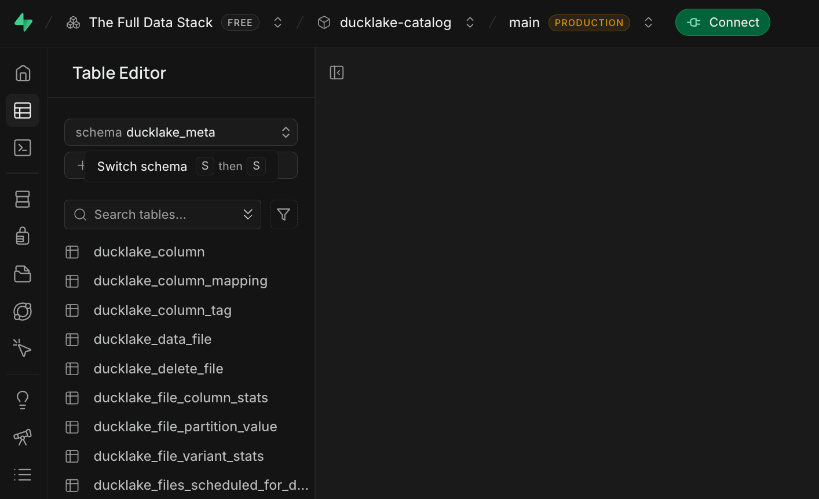Image resolution: width=819 pixels, height=499 pixels.
Task: Open The Full Data Stack organization
Action: click(x=151, y=23)
